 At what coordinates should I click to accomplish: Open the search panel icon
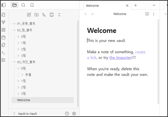click(x=23, y=5)
